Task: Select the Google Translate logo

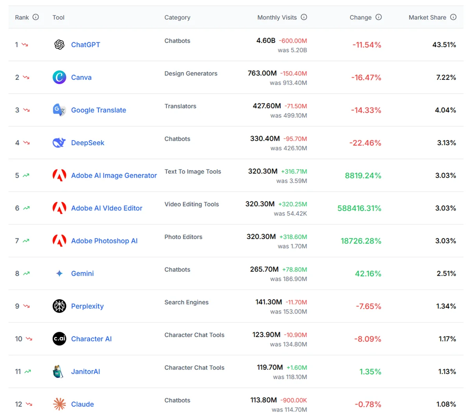Action: pyautogui.click(x=59, y=110)
